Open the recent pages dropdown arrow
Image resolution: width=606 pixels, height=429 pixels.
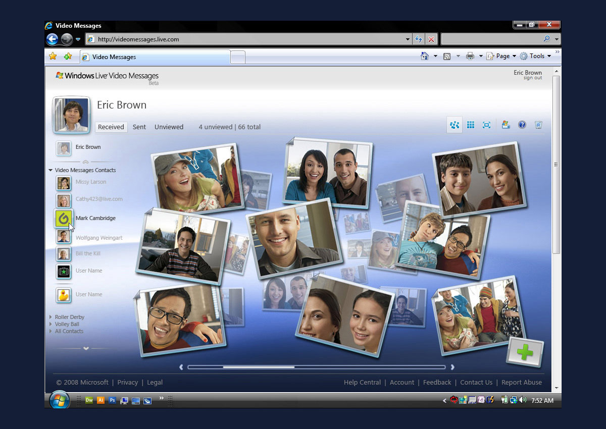78,39
